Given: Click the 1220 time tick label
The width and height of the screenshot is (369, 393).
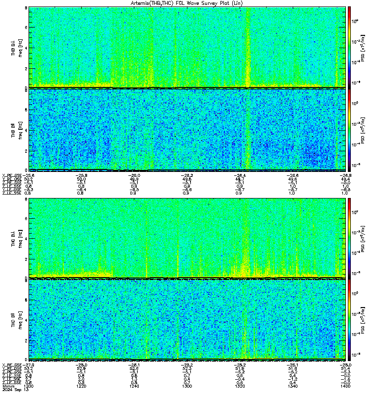Looking at the screenshot, I should pyautogui.click(x=81, y=386).
